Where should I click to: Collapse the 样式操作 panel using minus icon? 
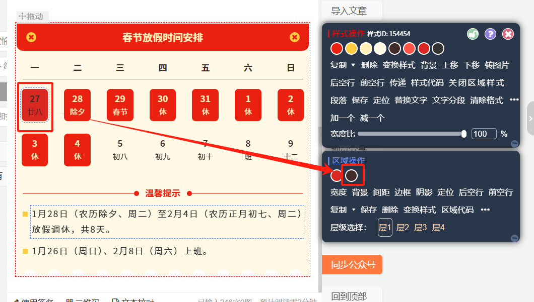click(514, 143)
